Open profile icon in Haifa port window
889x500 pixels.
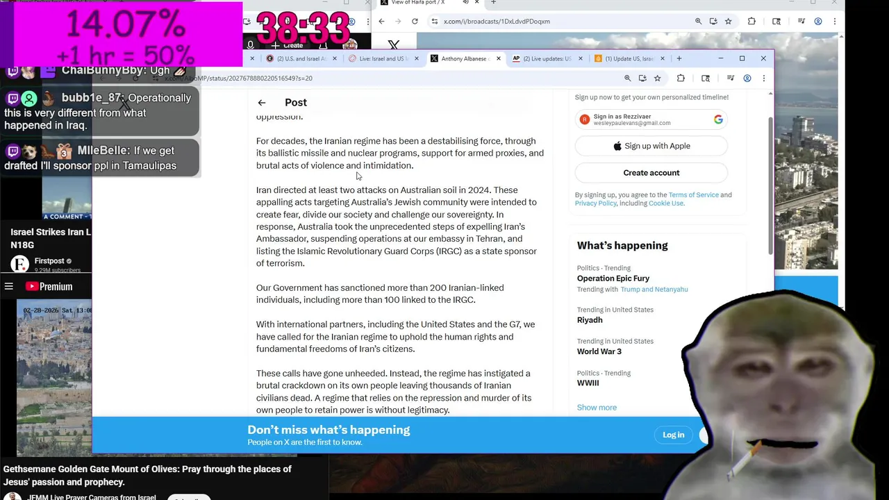click(818, 22)
